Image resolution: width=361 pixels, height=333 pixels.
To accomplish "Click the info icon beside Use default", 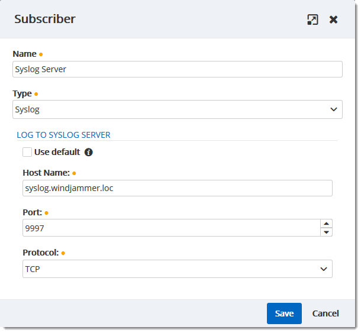I will point(89,152).
